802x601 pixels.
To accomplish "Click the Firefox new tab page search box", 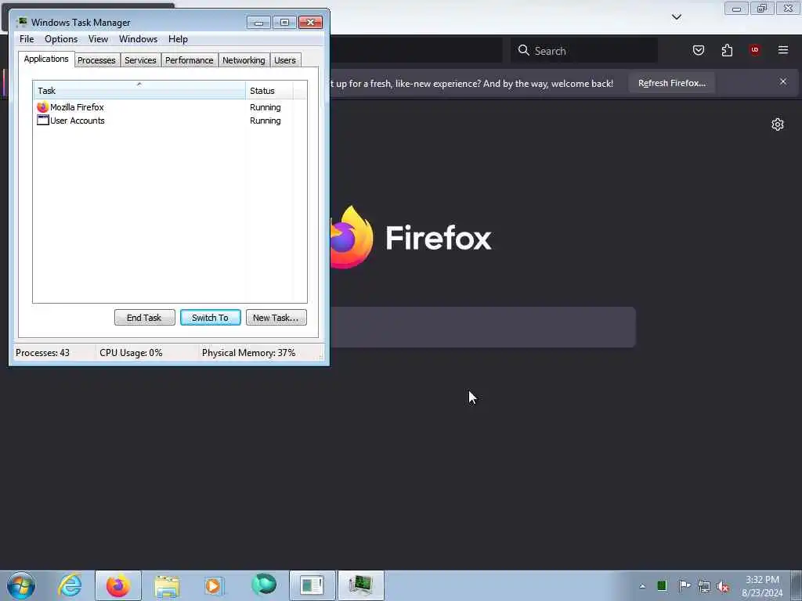I will [482, 327].
